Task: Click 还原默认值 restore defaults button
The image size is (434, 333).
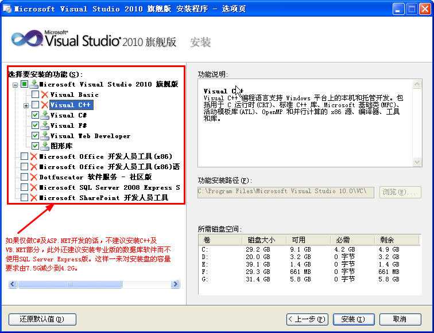Action: [42, 319]
